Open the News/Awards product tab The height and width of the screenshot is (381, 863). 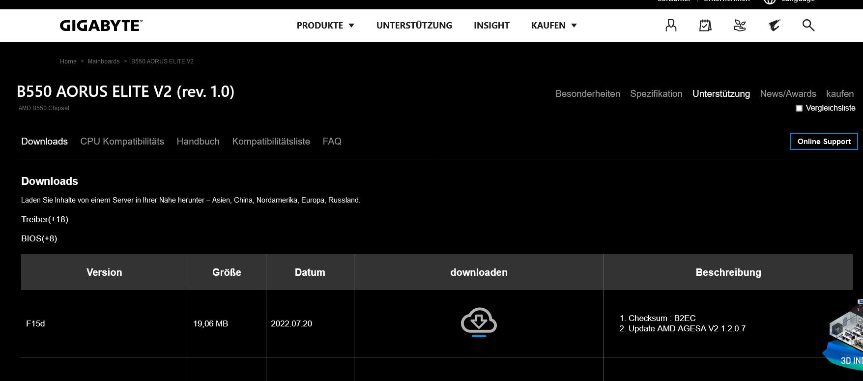click(x=788, y=94)
